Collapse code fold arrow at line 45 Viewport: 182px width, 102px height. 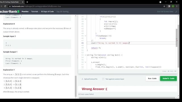[x=85, y=36]
